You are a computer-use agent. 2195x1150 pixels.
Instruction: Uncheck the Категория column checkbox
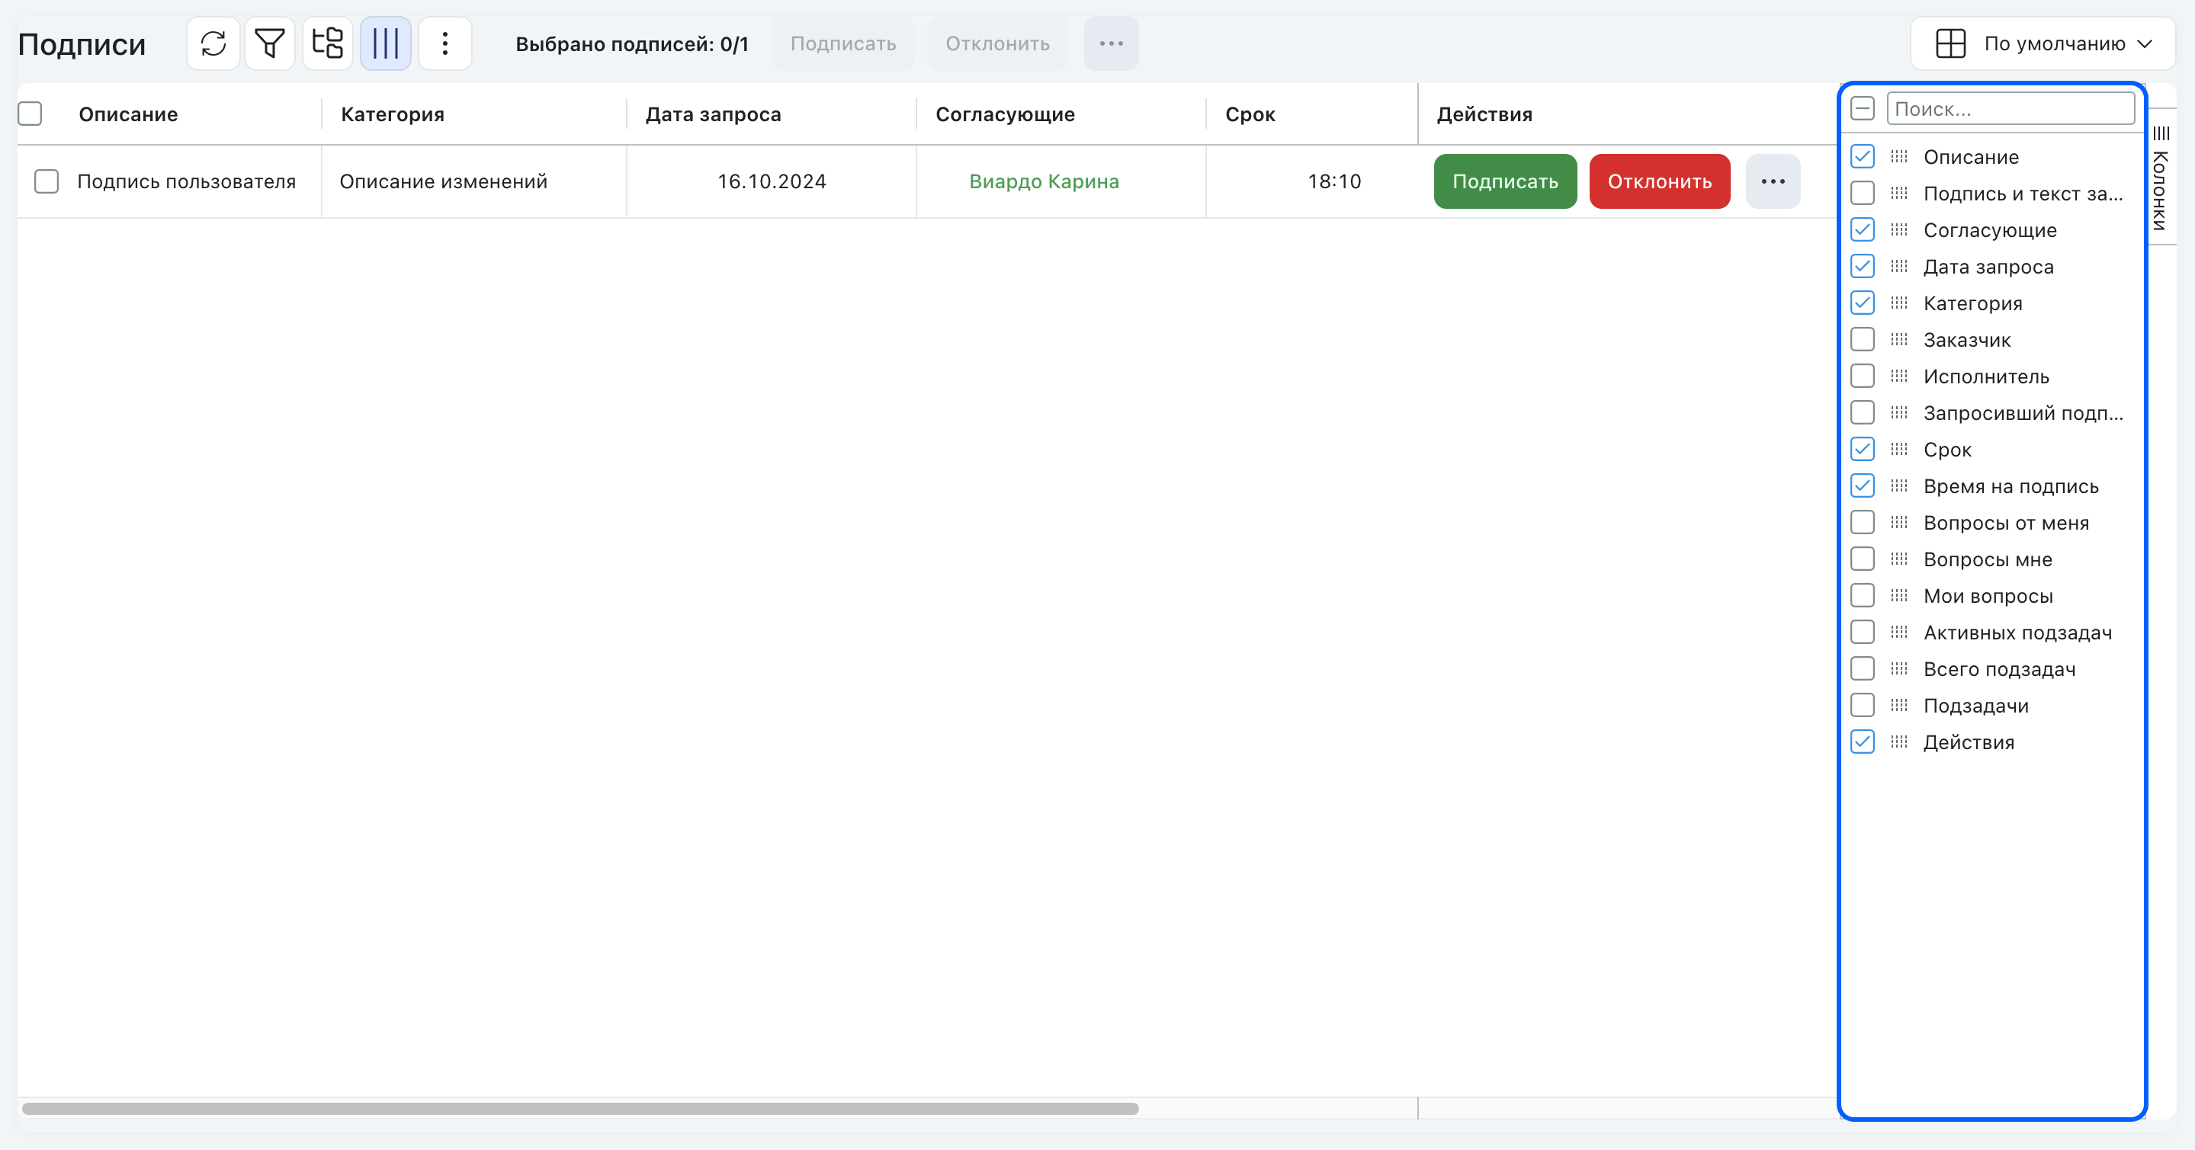click(1863, 303)
